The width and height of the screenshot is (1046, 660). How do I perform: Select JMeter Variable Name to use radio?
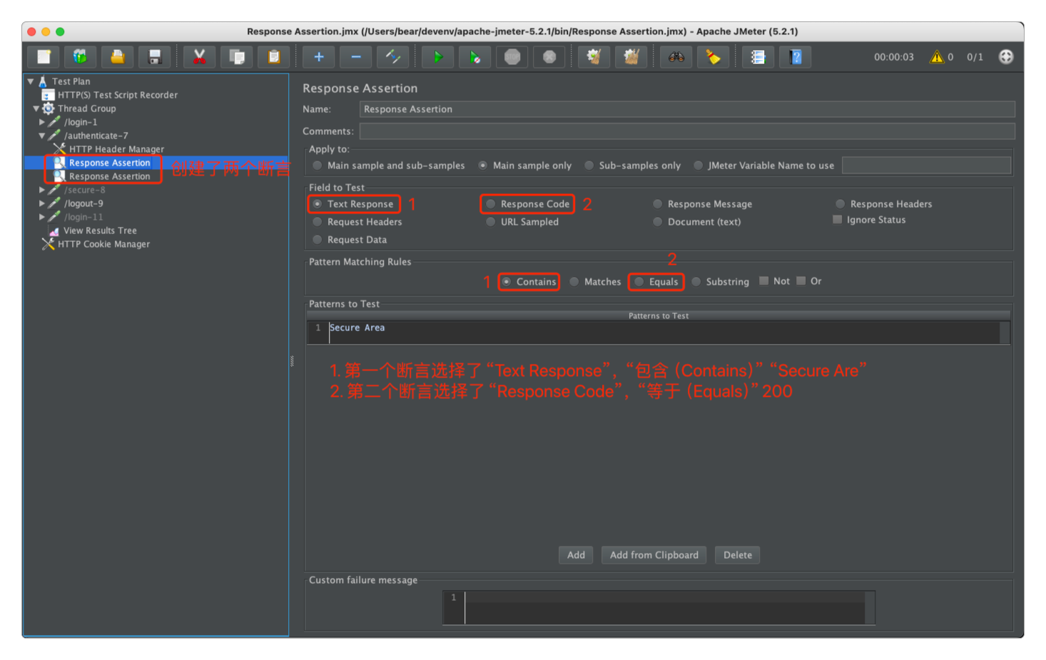[x=763, y=166]
